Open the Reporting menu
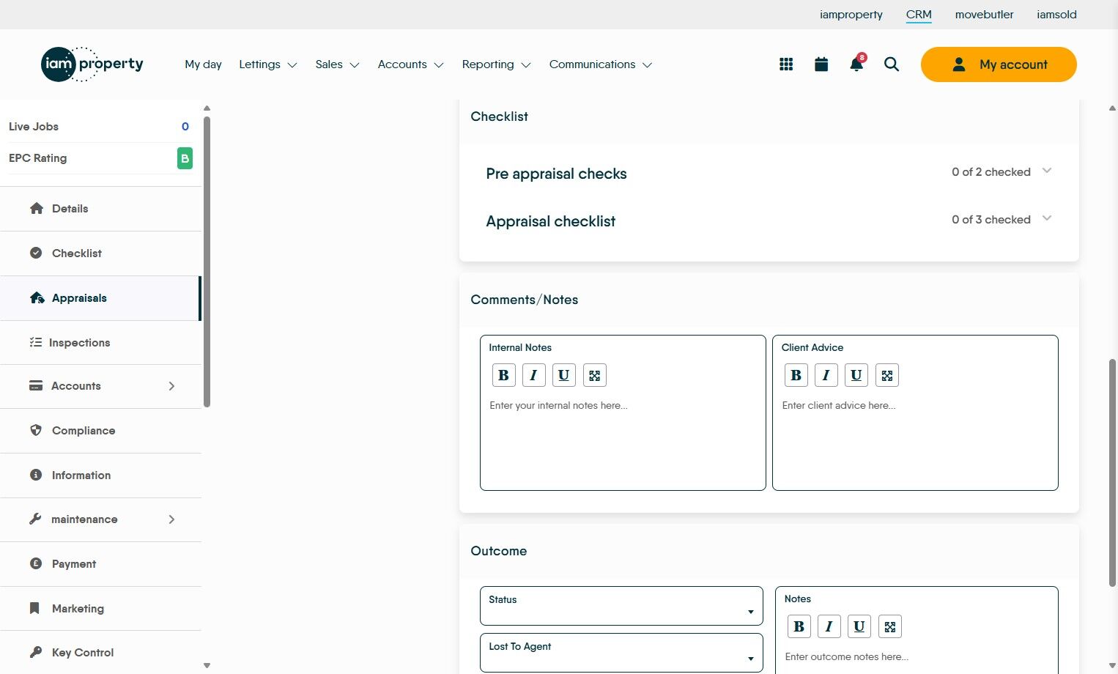This screenshot has width=1118, height=674. (496, 64)
